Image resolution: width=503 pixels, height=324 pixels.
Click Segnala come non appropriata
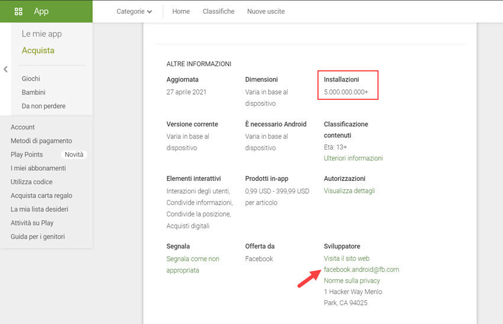[x=193, y=265]
